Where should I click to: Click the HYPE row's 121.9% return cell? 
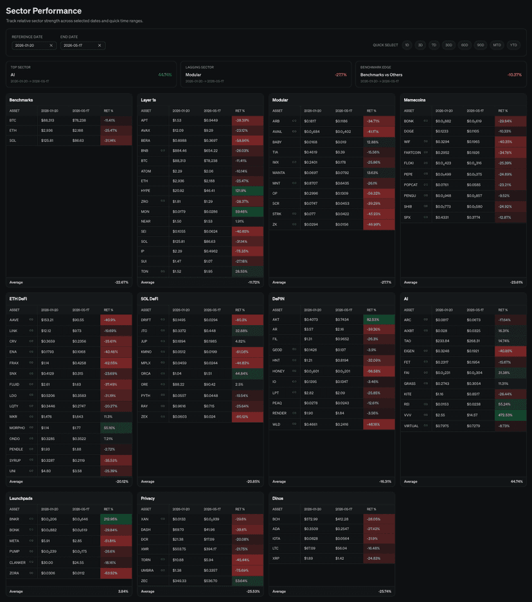(247, 191)
